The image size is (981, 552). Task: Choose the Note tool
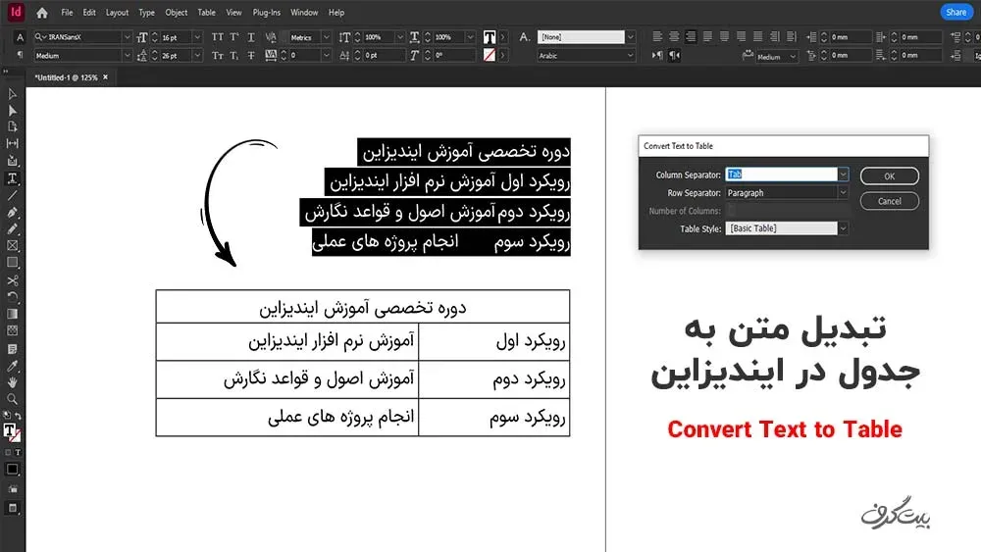[12, 349]
